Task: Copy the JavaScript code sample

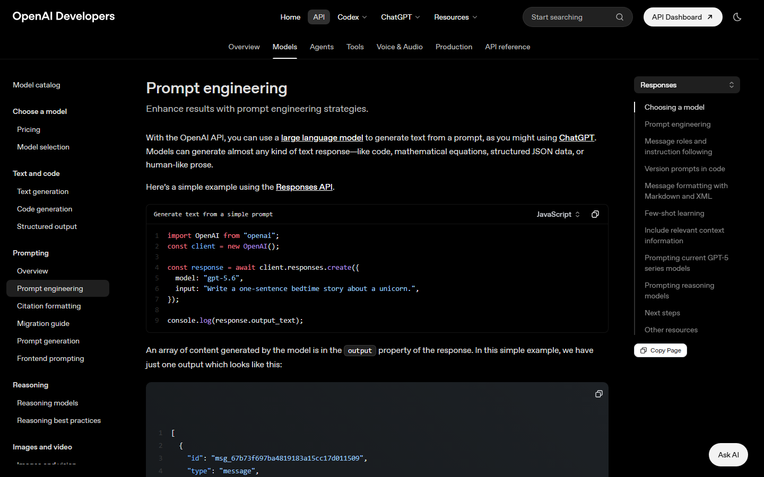Action: [x=595, y=214]
